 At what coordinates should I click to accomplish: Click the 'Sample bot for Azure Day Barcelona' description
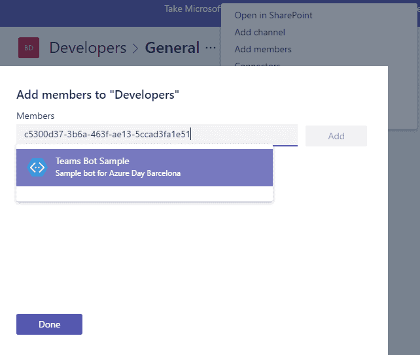(x=118, y=173)
